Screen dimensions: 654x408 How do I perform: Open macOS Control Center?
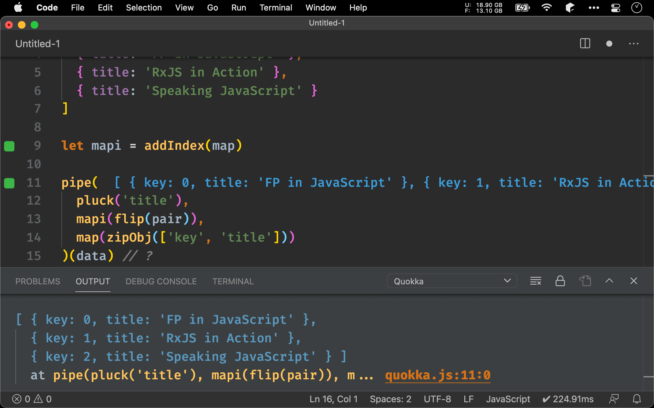[615, 8]
